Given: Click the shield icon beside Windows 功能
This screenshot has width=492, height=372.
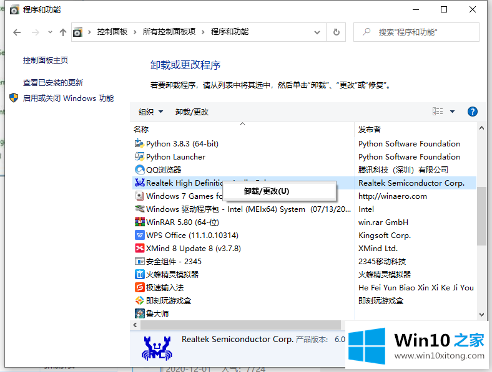Looking at the screenshot, I should (x=14, y=98).
